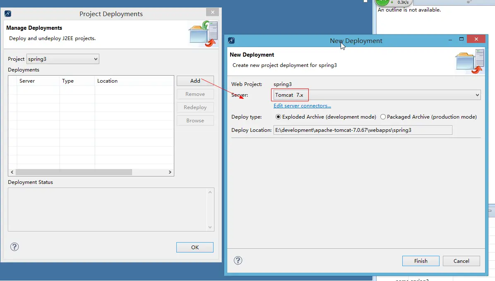
Task: Click the Type column header
Action: point(77,81)
